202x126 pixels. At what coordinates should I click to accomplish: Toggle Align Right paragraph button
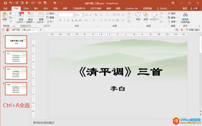[109, 20]
